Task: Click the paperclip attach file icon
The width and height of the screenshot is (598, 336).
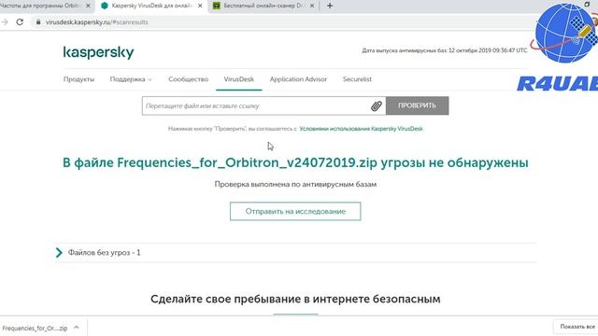Action: tap(376, 105)
